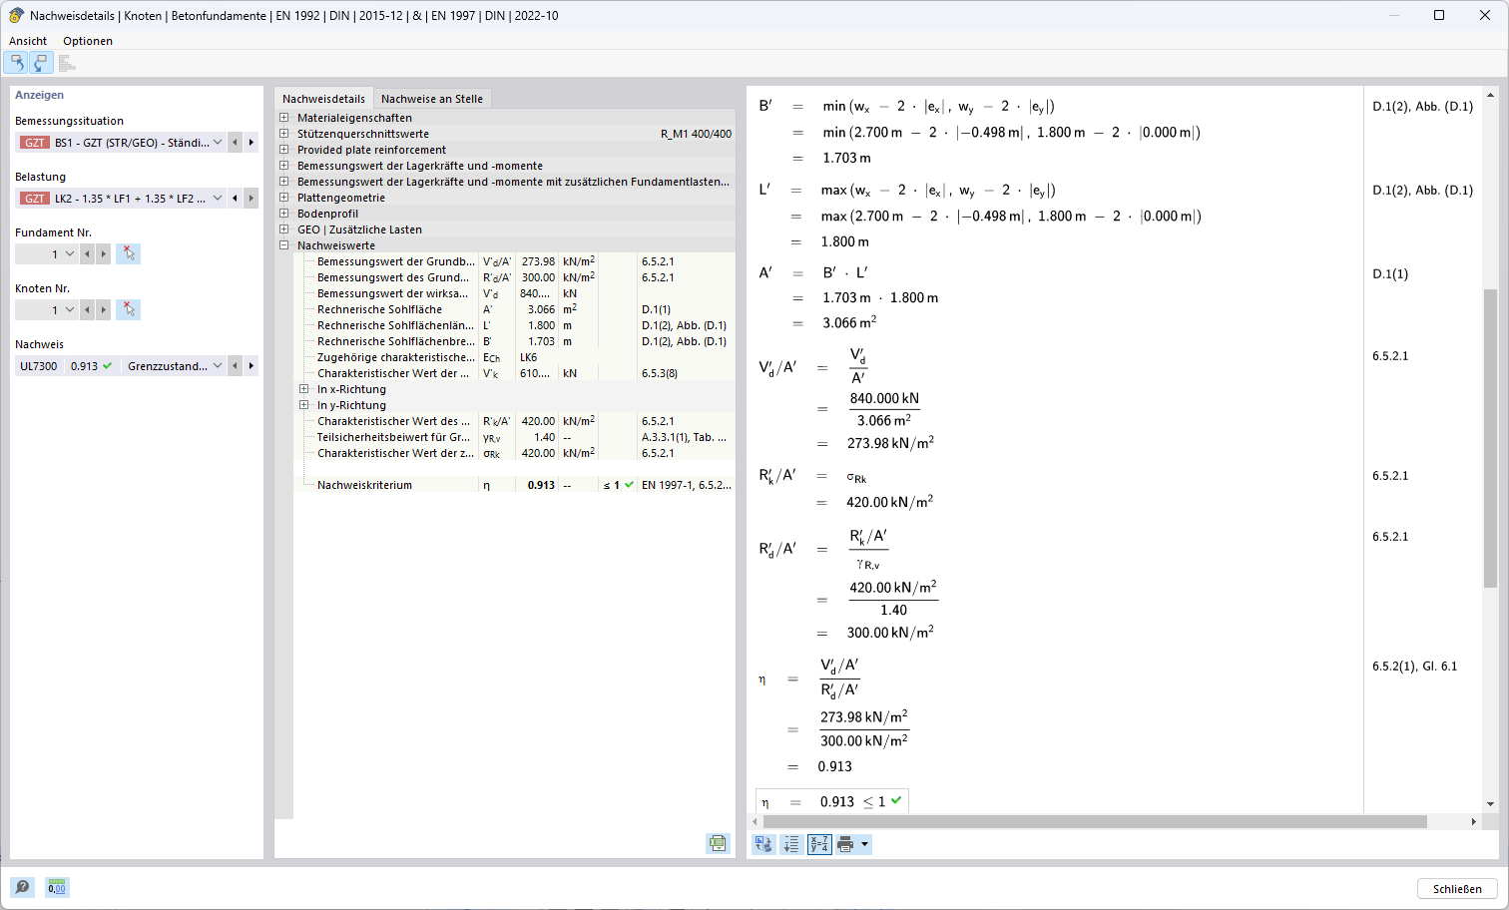Click the reference EN 1997-1, 6.5.2... cell
The width and height of the screenshot is (1509, 910).
(687, 485)
